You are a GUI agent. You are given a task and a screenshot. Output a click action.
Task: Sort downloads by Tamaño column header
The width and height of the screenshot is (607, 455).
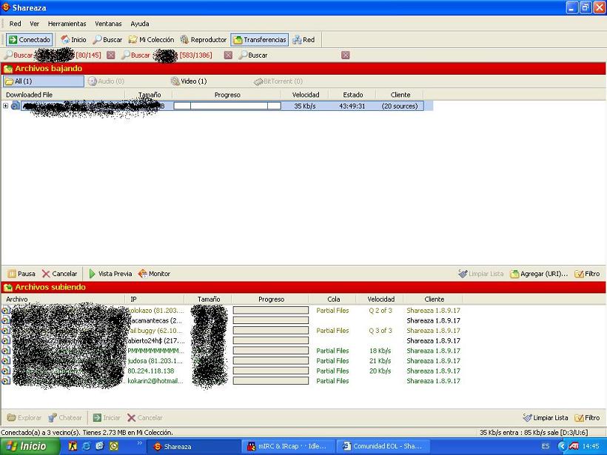(149, 95)
